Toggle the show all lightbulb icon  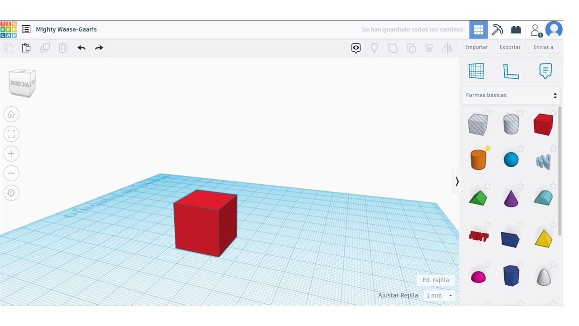(x=375, y=48)
